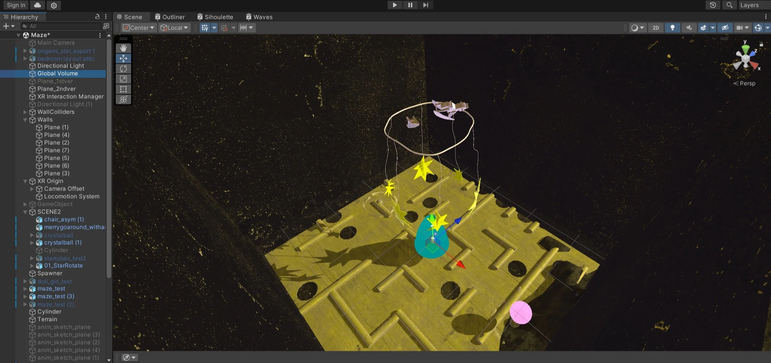Switch to the Outliner tab
Viewport: 771px width, 363px height.
170,17
